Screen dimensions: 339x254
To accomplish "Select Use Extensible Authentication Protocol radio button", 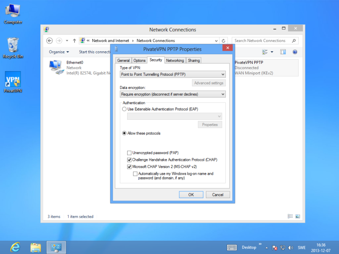I will tap(124, 109).
